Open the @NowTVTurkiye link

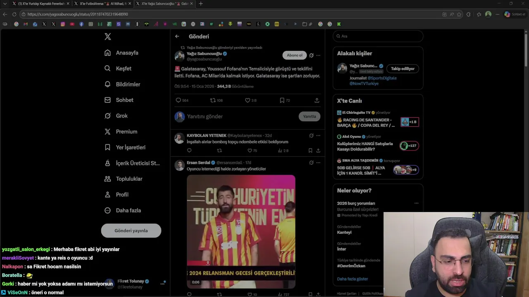364,83
